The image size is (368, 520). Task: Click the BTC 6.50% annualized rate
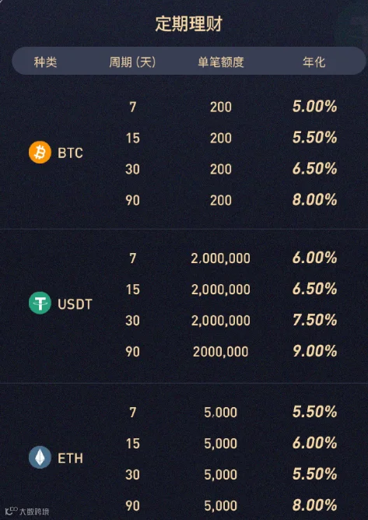point(314,168)
